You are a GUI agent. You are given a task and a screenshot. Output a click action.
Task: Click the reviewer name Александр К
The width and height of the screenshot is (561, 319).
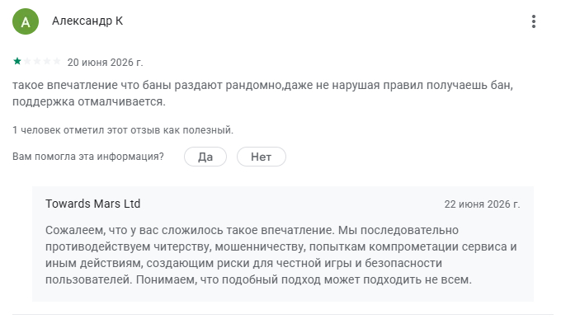coord(87,21)
